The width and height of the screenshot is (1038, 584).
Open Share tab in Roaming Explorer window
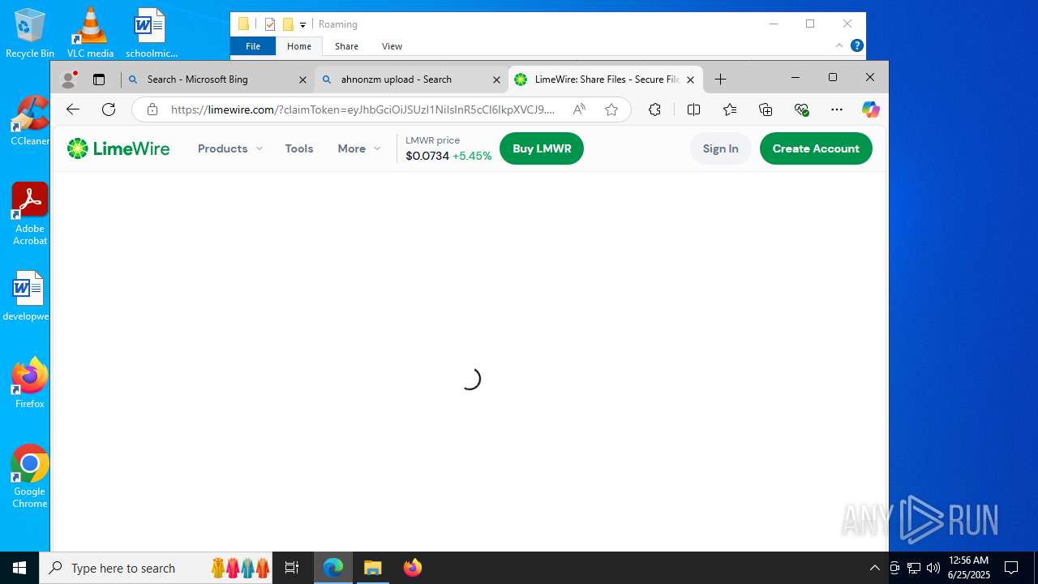click(346, 46)
